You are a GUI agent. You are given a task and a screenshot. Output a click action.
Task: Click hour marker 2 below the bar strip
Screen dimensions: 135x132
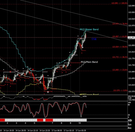tap(7, 123)
